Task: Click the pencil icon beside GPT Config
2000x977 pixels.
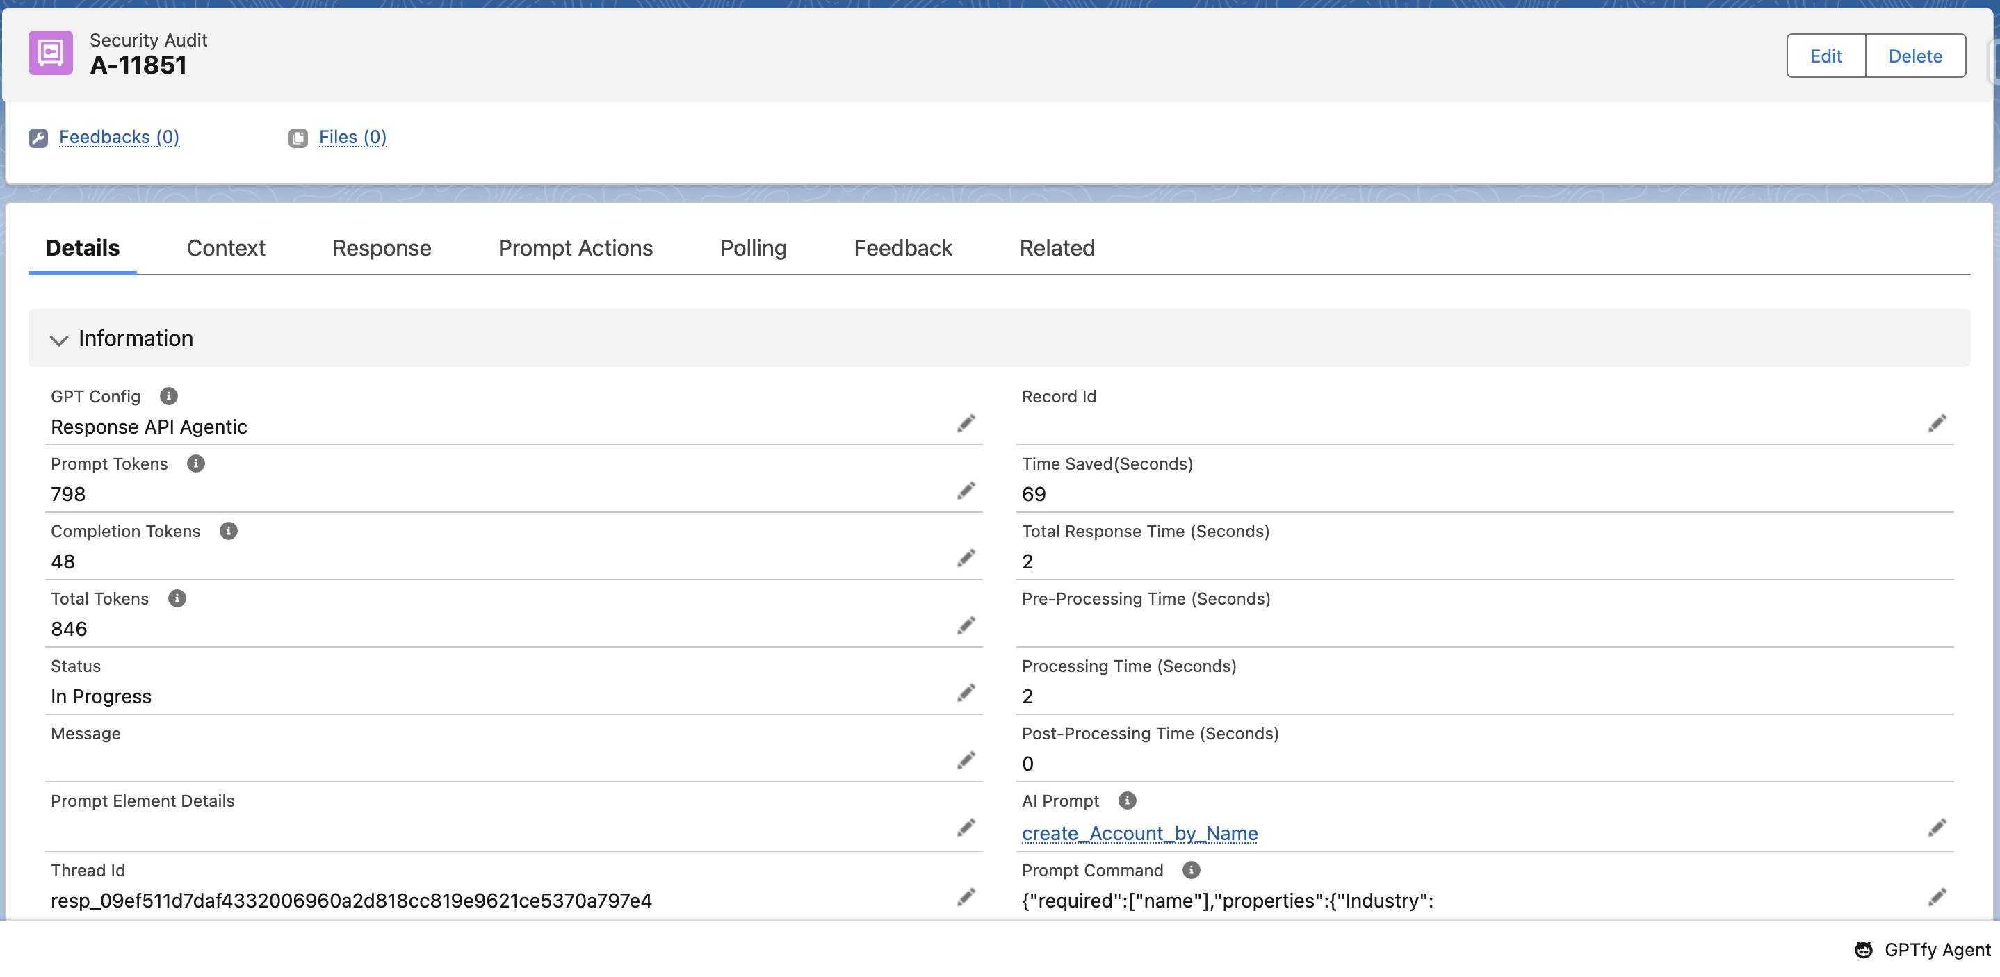Action: [x=965, y=424]
